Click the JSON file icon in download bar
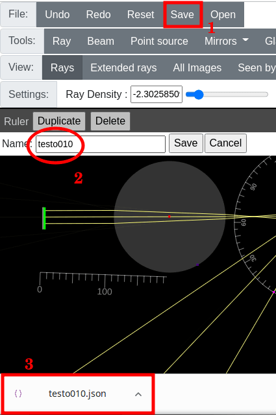 tap(18, 394)
